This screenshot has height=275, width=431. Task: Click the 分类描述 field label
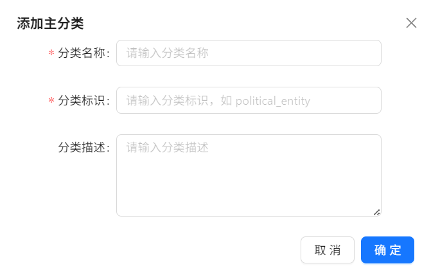(x=84, y=147)
